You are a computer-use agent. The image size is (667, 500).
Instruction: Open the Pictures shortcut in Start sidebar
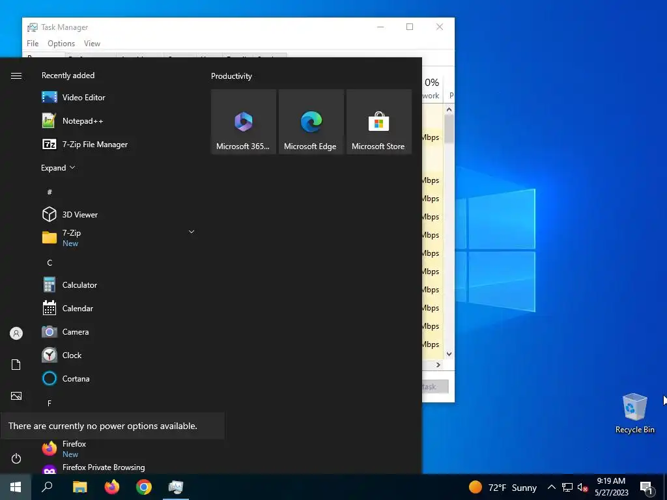pos(16,396)
